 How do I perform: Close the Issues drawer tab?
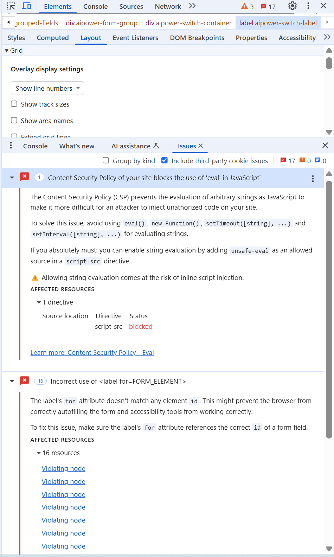201,146
